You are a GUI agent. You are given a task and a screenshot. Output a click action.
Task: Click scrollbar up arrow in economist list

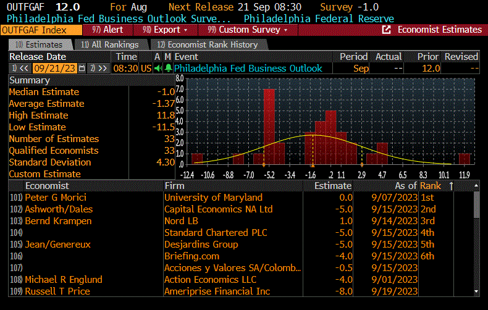pos(476,185)
